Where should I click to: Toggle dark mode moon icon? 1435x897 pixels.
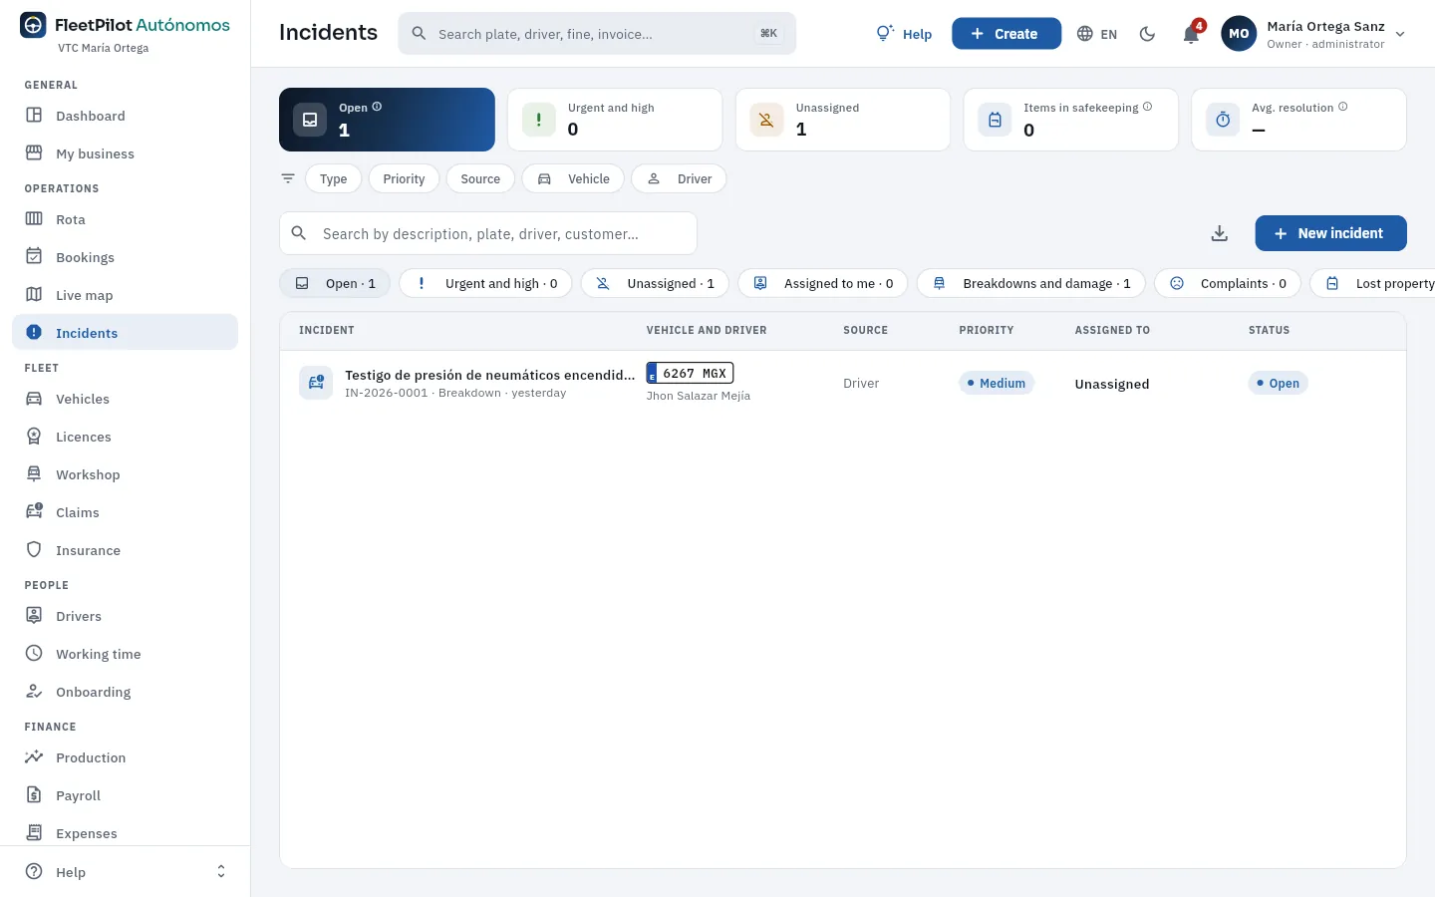[x=1147, y=34]
